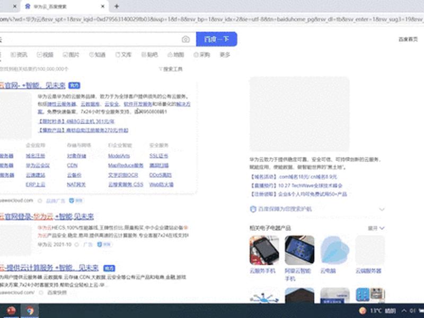Click the shield 保障 icon under second result

(100, 244)
